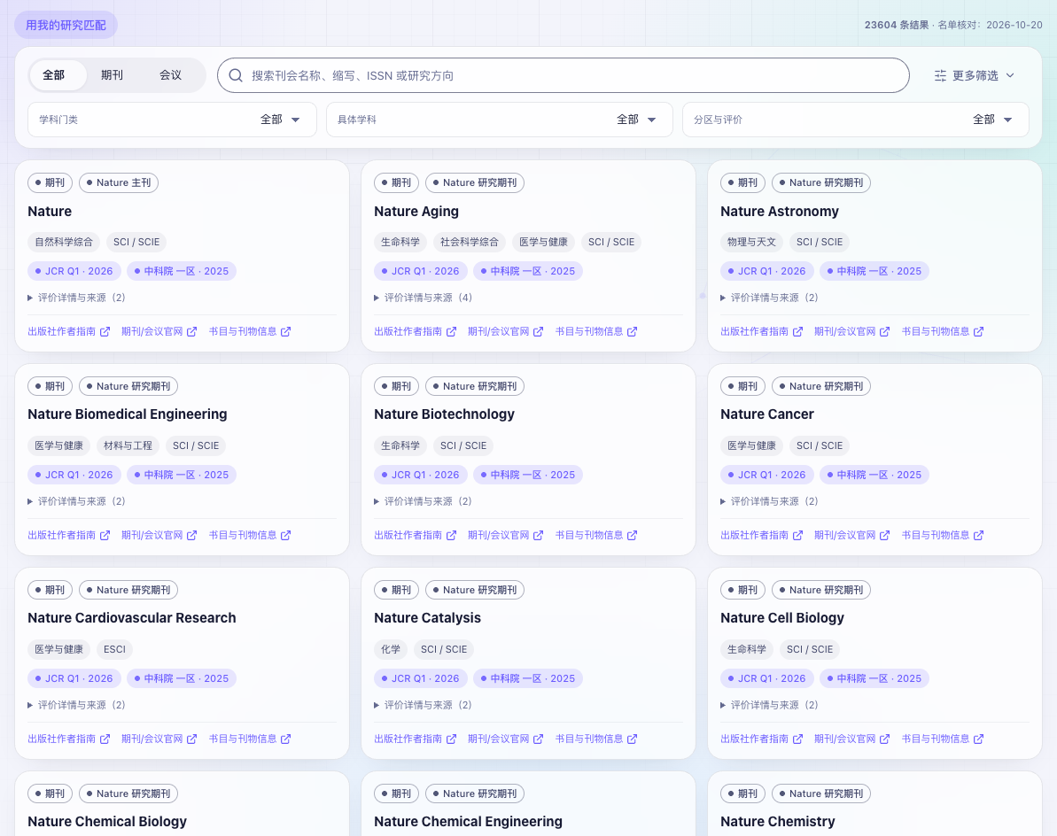This screenshot has height=836, width=1057.
Task: Click the 用我的研究匹配 button
Action: (66, 25)
